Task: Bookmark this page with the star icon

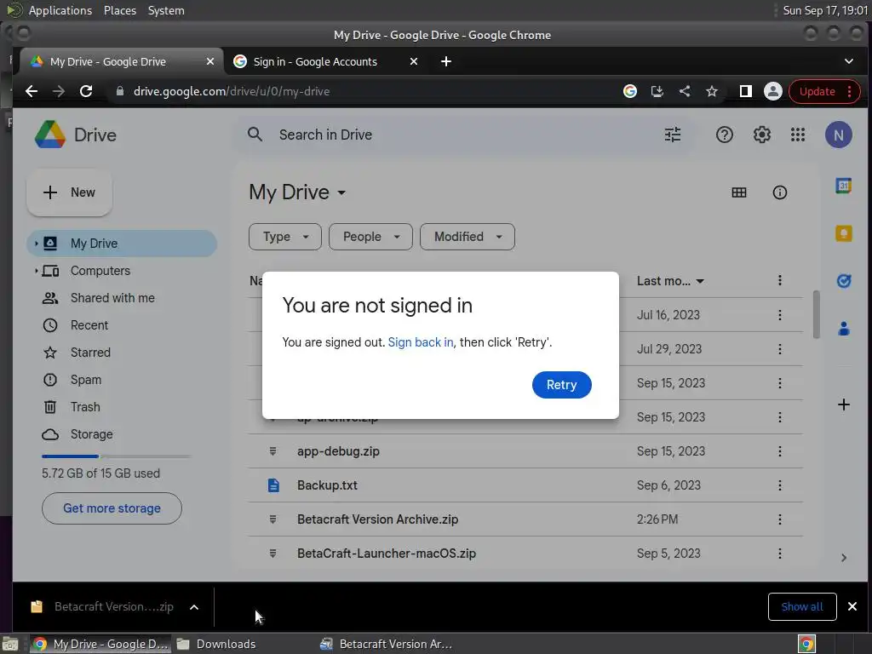Action: (712, 92)
